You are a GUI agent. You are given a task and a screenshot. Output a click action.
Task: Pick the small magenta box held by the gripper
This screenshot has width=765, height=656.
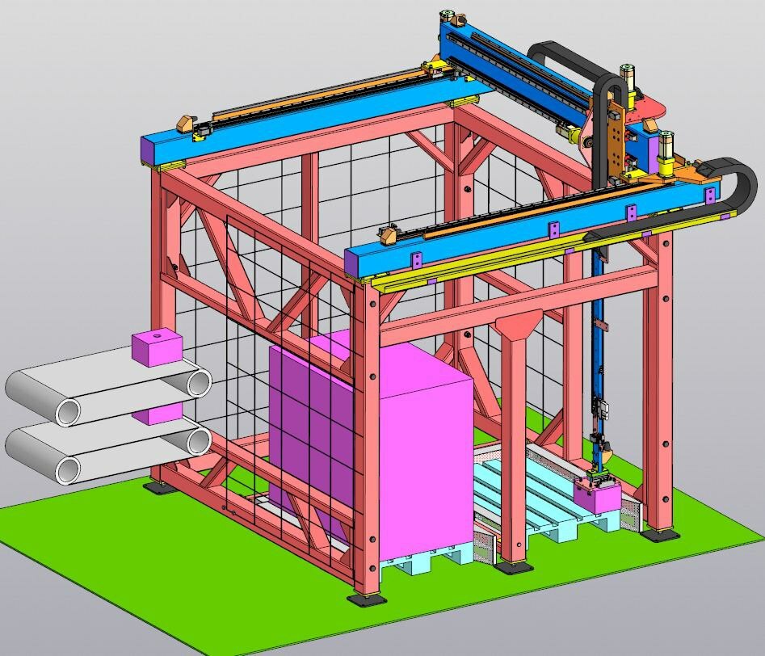point(596,494)
